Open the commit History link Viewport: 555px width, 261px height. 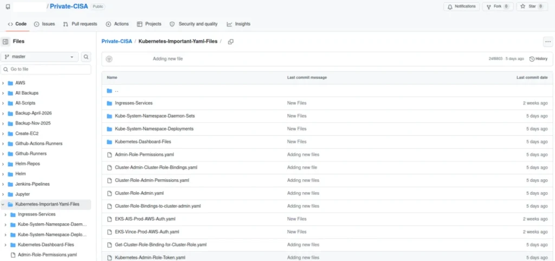click(538, 58)
